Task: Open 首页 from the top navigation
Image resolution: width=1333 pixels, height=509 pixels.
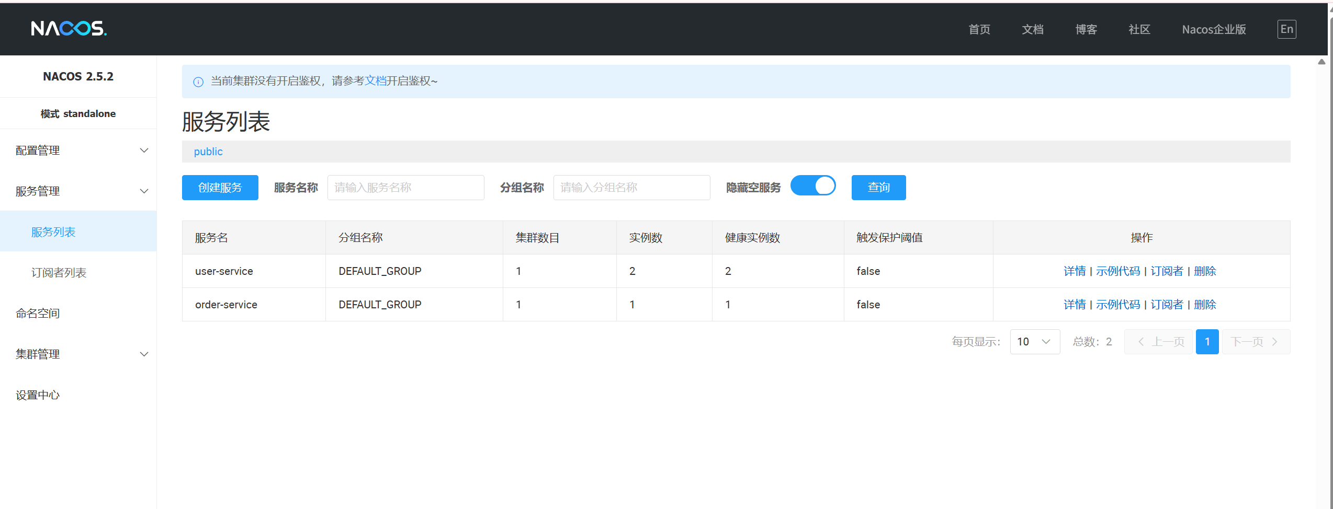Action: point(979,29)
